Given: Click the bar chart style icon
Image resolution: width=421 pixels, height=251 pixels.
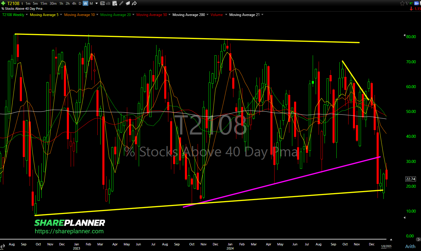Looking at the screenshot, I should click(108, 4).
